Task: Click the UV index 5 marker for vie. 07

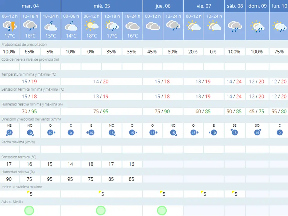Action: [x=203, y=193]
